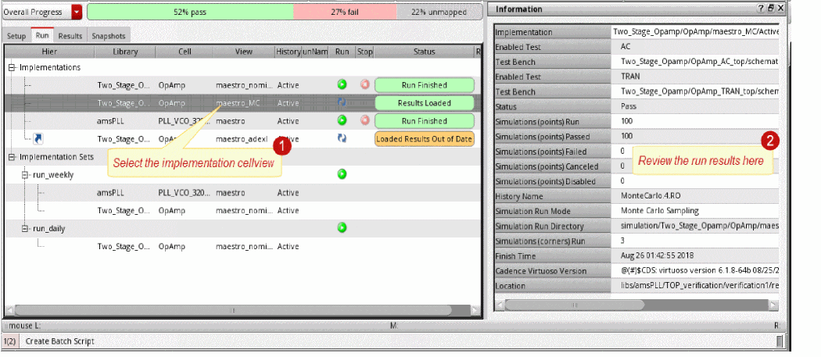Open the Overall Progress dropdown arrow
821x357 pixels.
click(x=77, y=12)
